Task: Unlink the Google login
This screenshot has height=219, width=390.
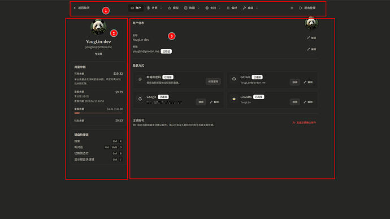Action: tap(214, 102)
